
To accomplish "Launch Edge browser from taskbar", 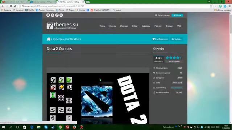I will tap(32, 127).
